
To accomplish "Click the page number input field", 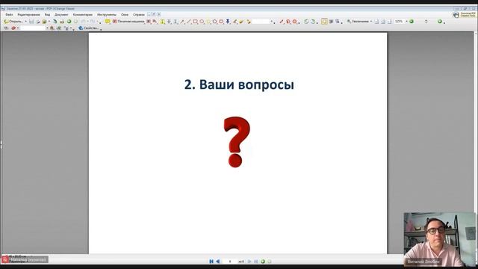I will (229, 262).
